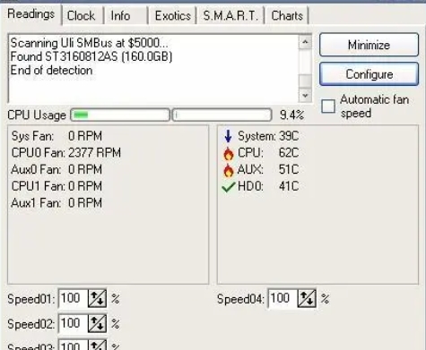Click the detection log scrollbar thumb
The height and width of the screenshot is (350, 426).
305,81
